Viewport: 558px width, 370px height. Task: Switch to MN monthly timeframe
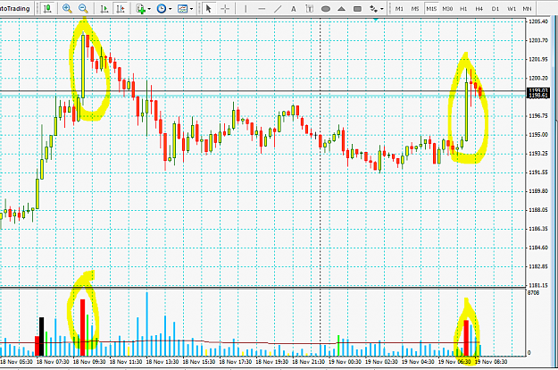[x=528, y=9]
